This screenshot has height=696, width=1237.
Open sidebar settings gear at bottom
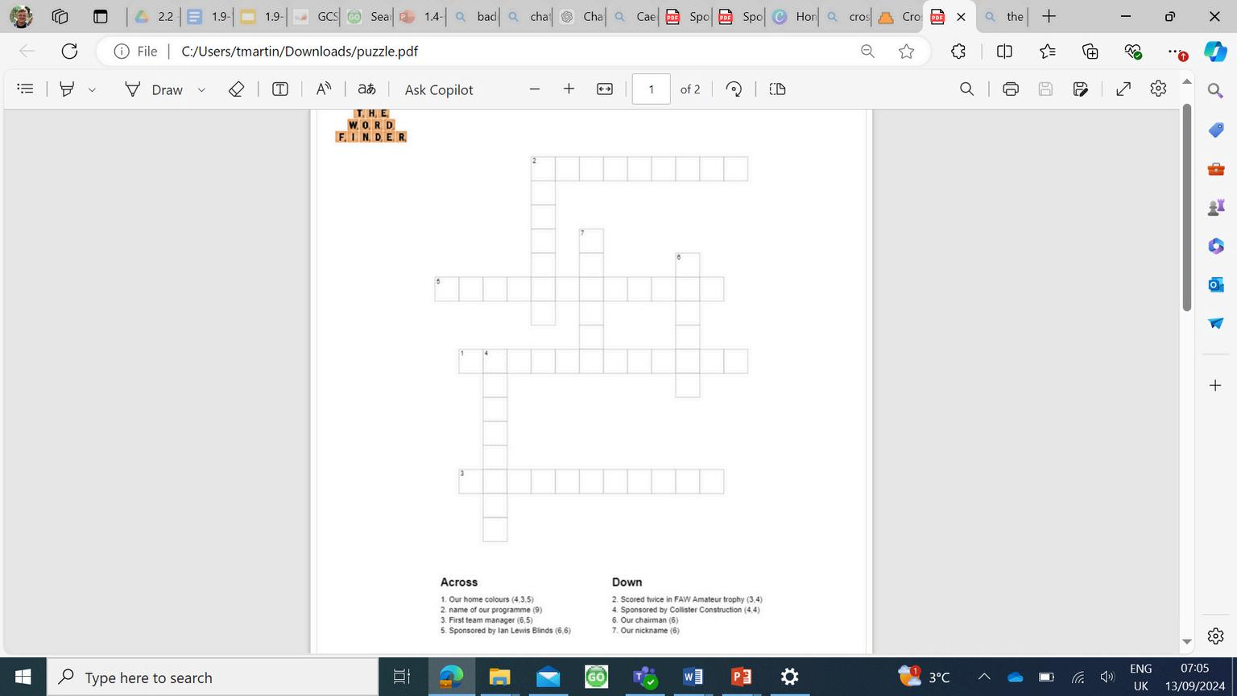(1216, 636)
